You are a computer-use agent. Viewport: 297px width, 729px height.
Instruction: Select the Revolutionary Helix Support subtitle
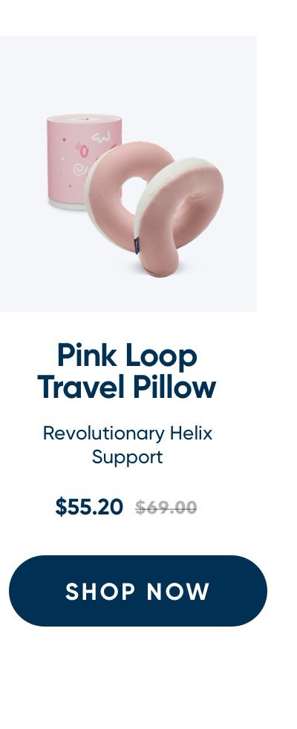coord(128,445)
